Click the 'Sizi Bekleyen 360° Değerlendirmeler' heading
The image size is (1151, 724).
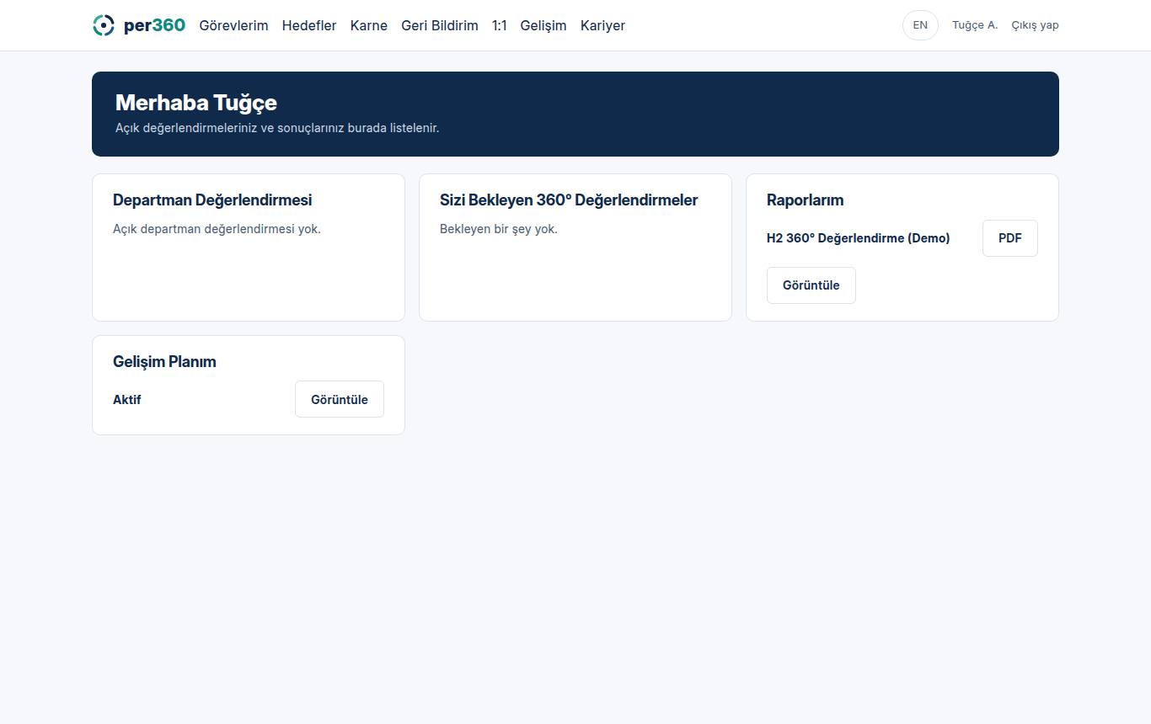(569, 200)
